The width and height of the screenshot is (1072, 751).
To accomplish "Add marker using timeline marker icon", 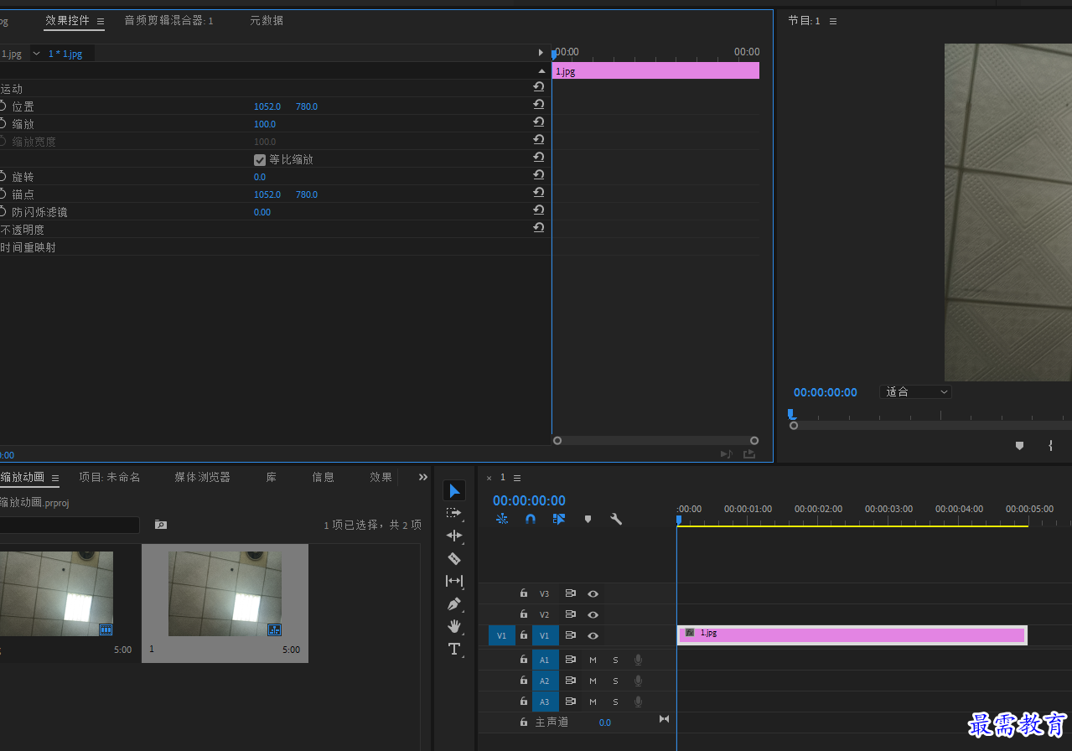I will pos(588,519).
